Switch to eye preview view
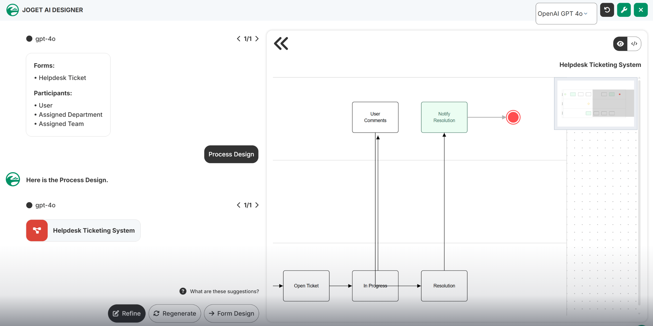 click(x=620, y=44)
